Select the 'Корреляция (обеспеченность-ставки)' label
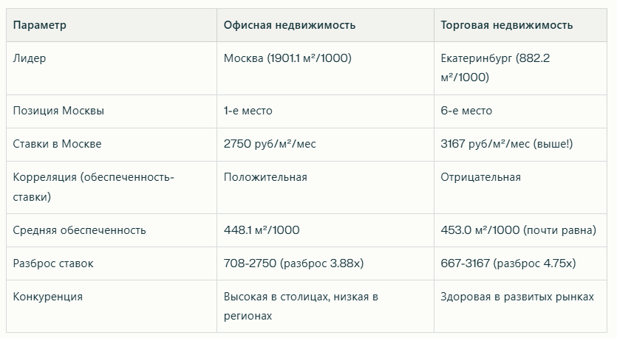The image size is (617, 338). pos(93,187)
